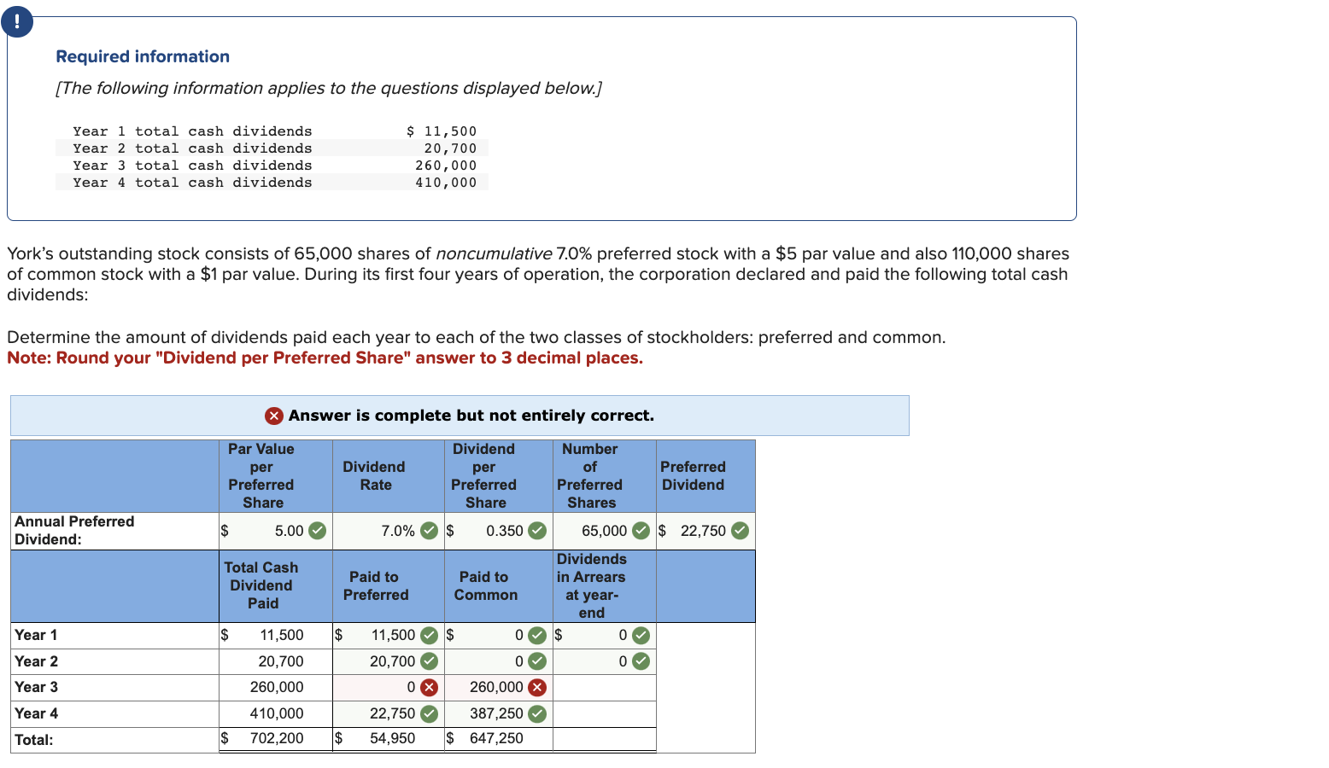This screenshot has height=768, width=1329.
Task: Click green check for Year 4 Paid to Preferred
Action: 430,713
